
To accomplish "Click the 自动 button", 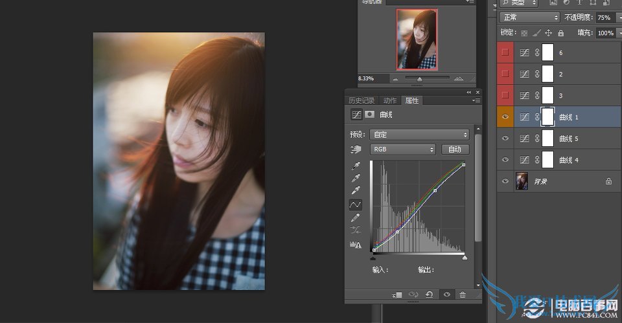I will pos(455,150).
